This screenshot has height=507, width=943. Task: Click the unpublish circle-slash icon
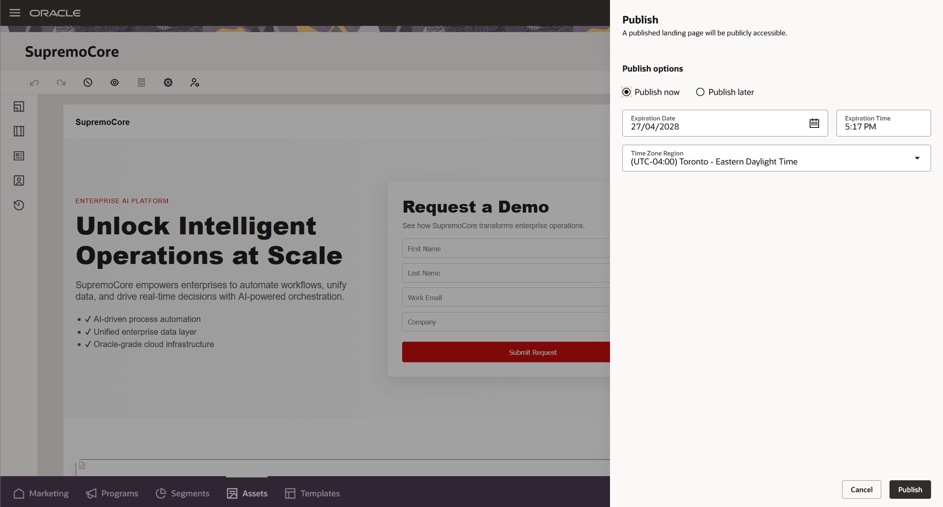pos(88,83)
